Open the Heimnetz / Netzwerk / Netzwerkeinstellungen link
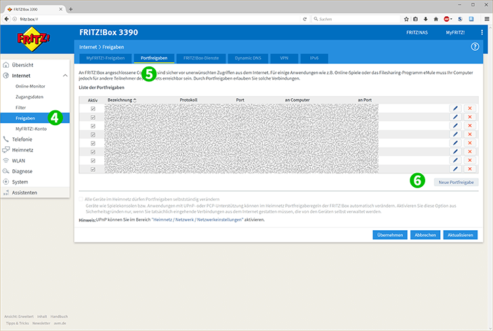The width and height of the screenshot is (493, 331). [x=198, y=220]
